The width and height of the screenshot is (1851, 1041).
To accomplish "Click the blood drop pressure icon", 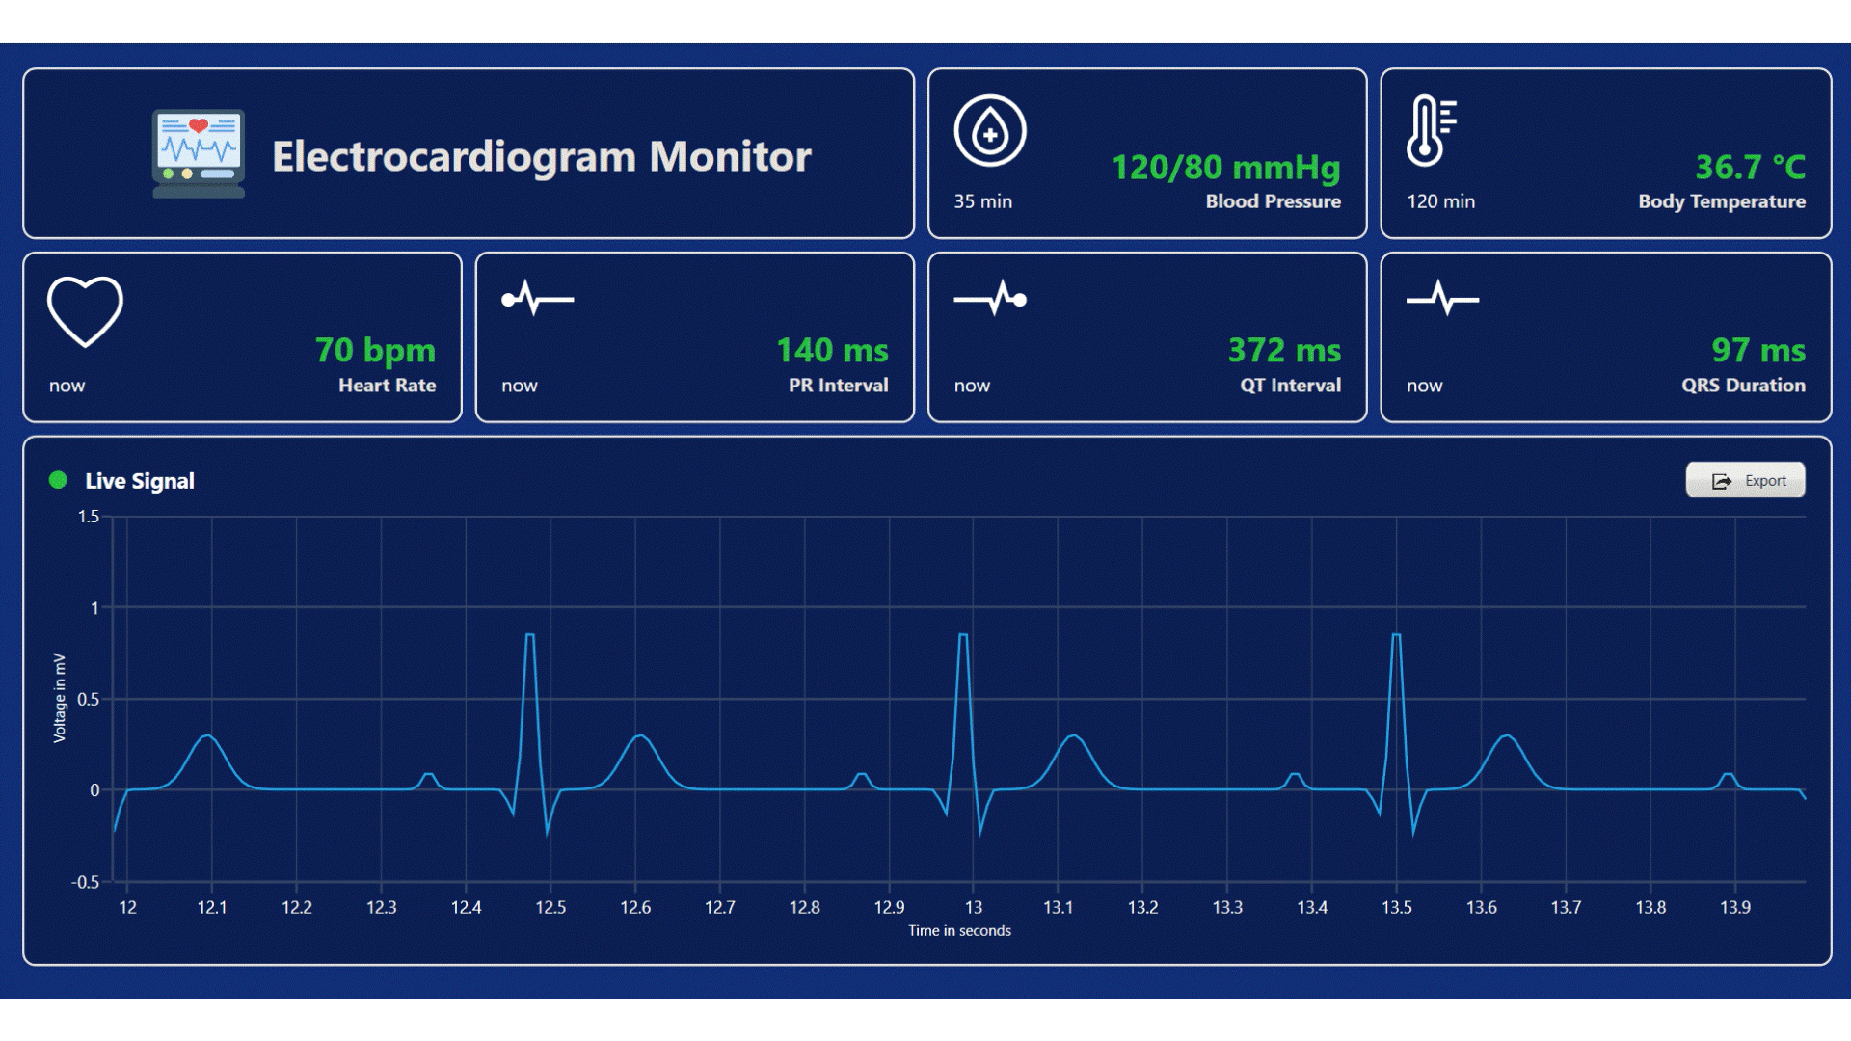I will tap(990, 131).
